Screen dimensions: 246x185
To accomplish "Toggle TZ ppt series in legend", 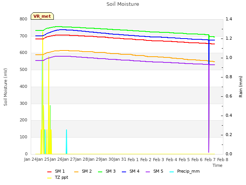I will click(x=58, y=177).
